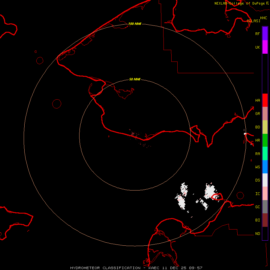Pick the mint RA legend swatch
Image resolution: width=270 pixels, height=270 pixels.
(265, 154)
